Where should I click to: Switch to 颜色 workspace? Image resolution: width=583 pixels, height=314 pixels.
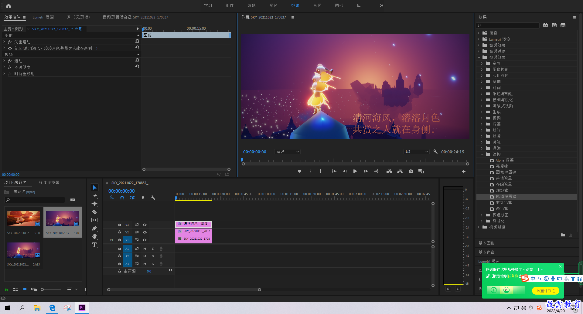273,5
